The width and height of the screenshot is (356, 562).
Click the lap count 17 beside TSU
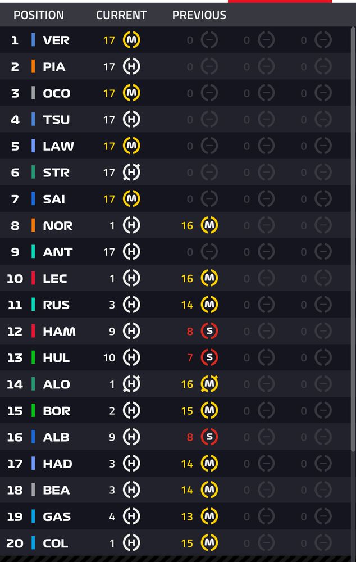pos(108,120)
